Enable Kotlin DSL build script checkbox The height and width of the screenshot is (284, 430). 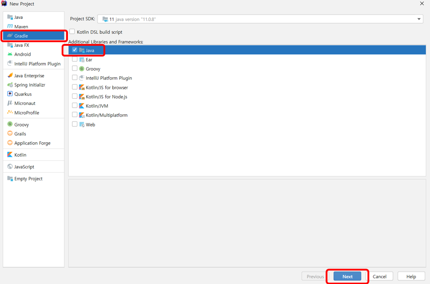coord(72,32)
